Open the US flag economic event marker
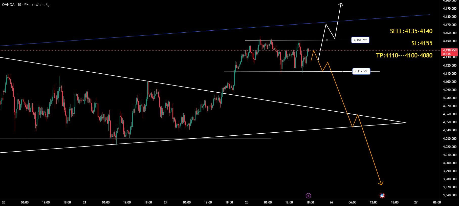This screenshot has height=206, width=459. (382, 196)
